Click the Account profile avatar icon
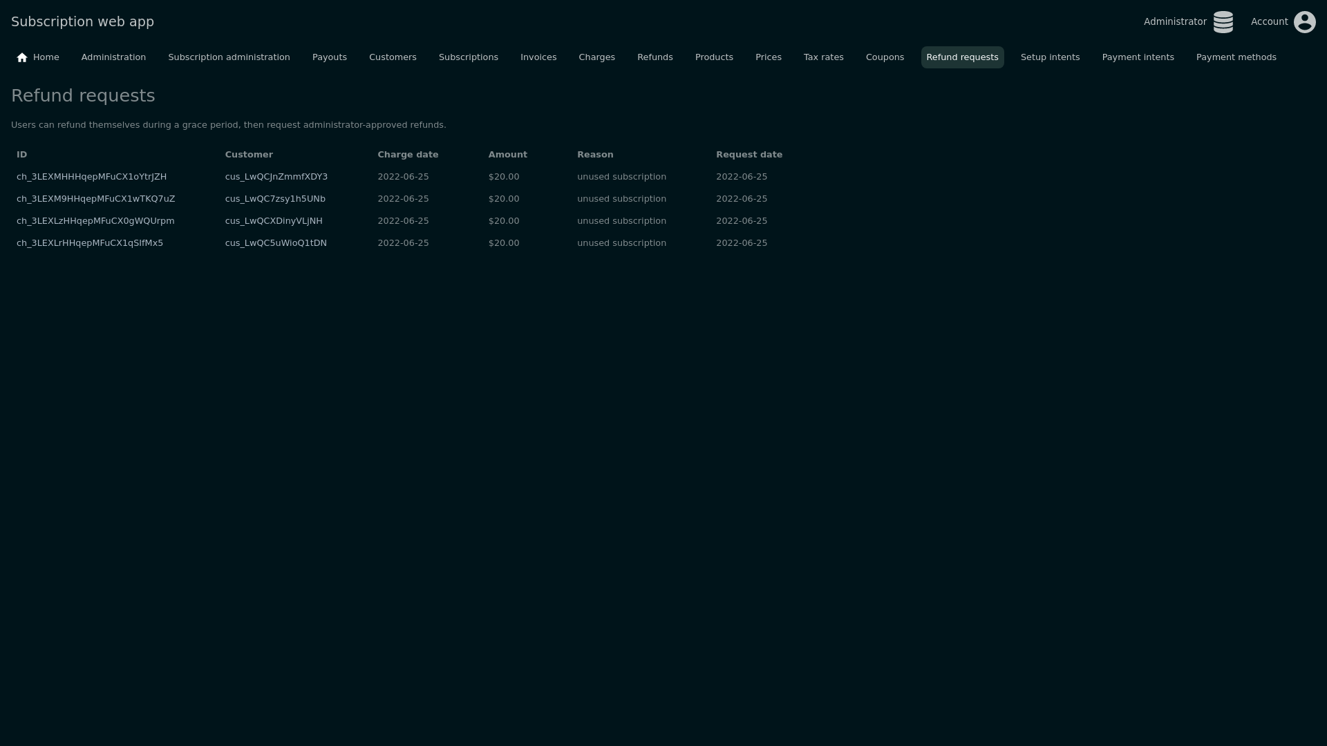This screenshot has height=746, width=1327. pyautogui.click(x=1304, y=22)
